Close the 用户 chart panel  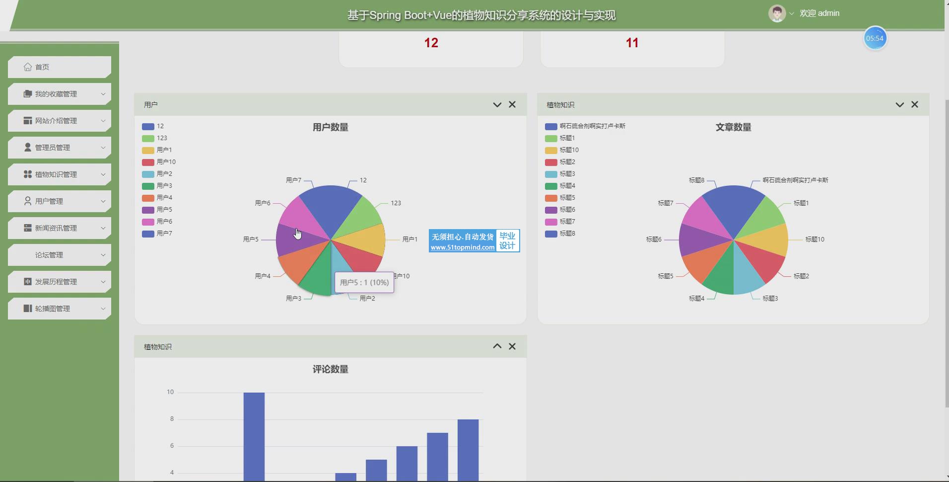click(512, 105)
